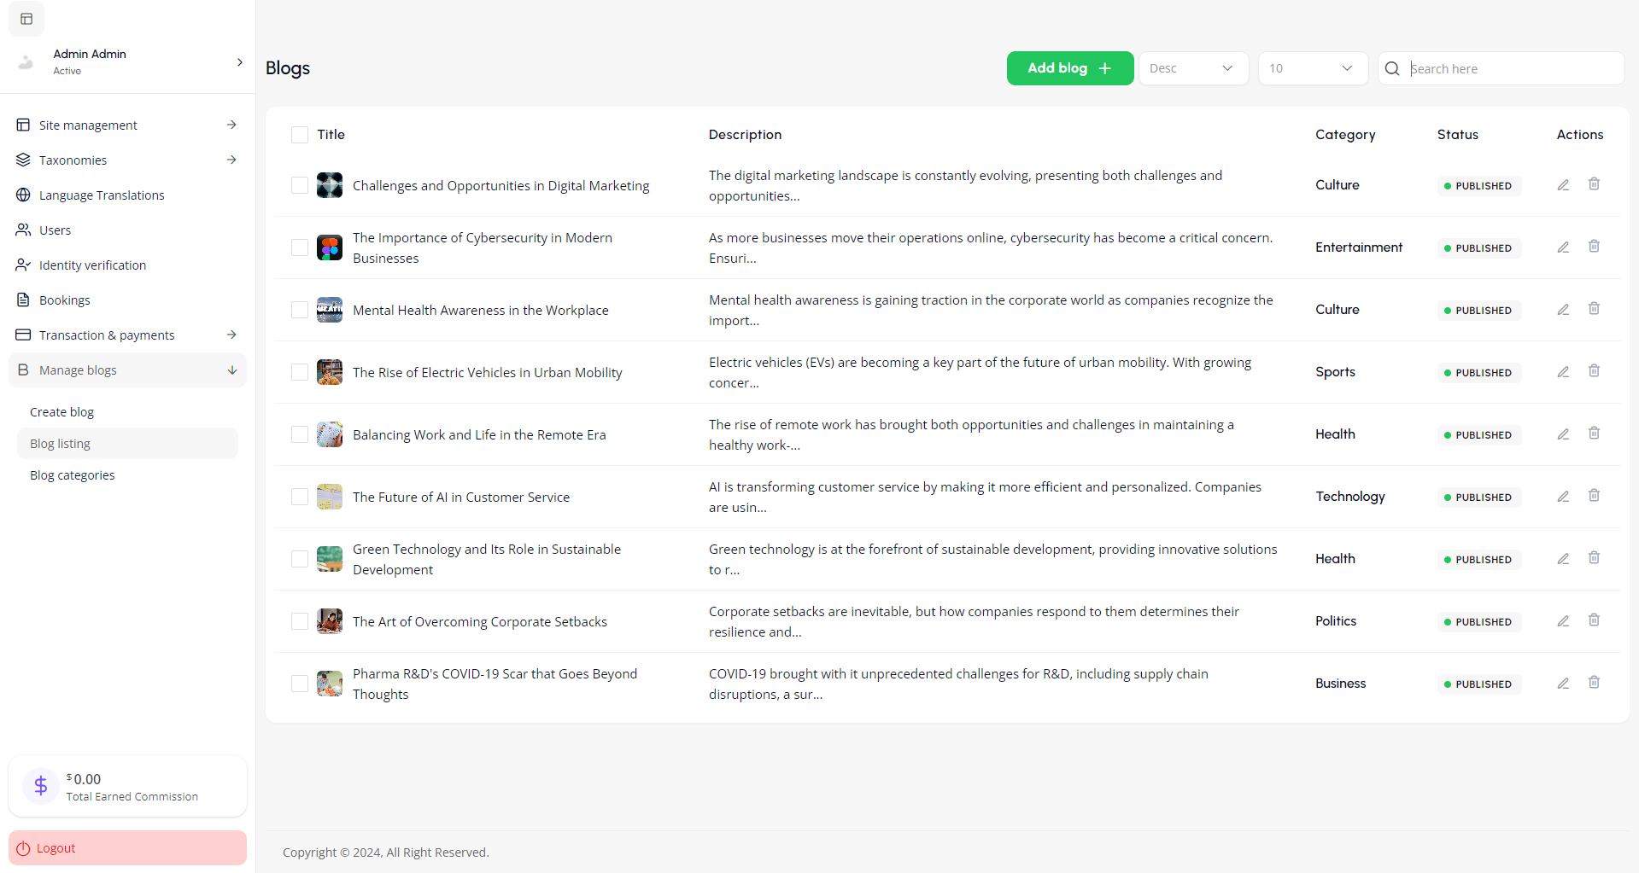Viewport: 1639px width, 873px height.
Task: Check the Mental Health Awareness row checkbox
Action: tap(300, 310)
